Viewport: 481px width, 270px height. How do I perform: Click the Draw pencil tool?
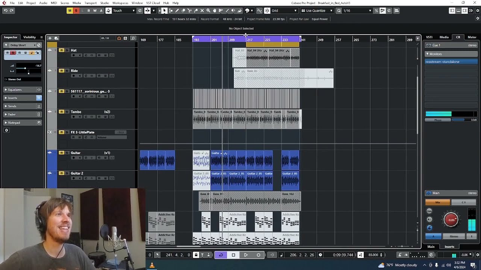click(177, 10)
